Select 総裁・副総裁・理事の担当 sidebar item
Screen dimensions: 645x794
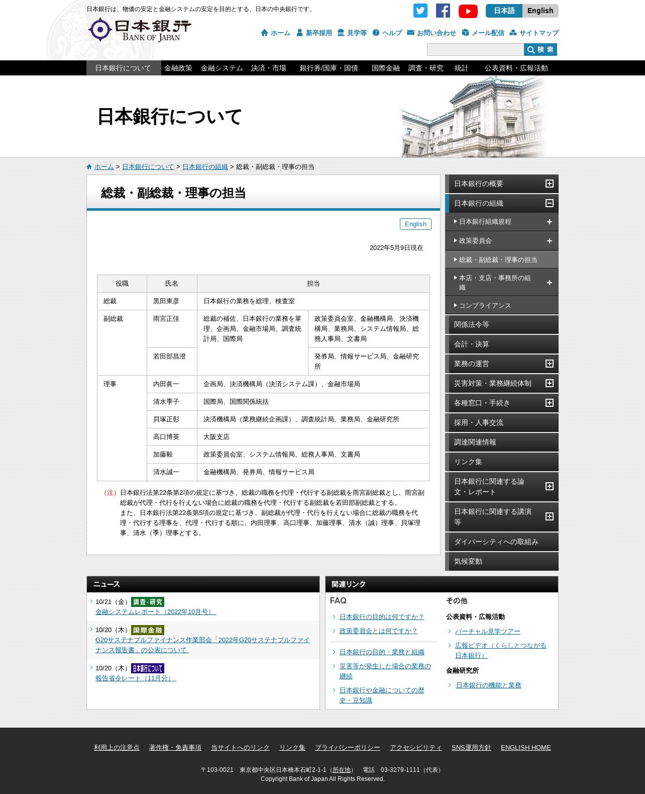[502, 259]
